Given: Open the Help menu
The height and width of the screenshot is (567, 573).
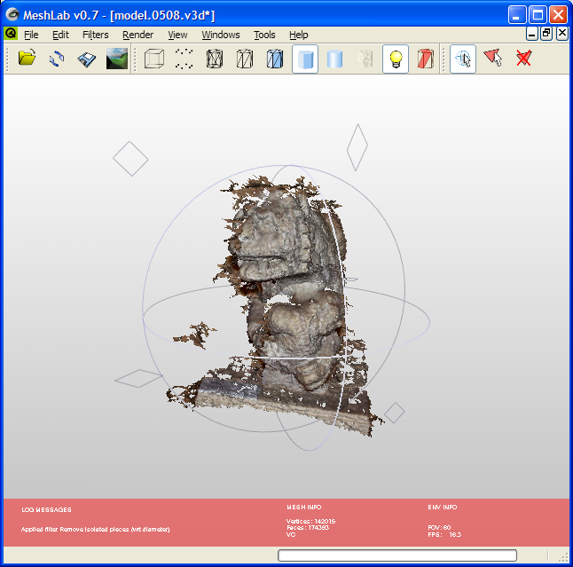Looking at the screenshot, I should [x=299, y=35].
